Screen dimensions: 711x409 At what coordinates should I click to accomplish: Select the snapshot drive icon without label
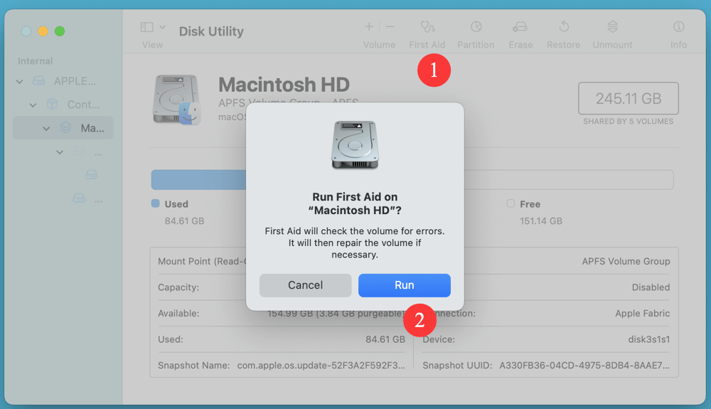point(92,174)
